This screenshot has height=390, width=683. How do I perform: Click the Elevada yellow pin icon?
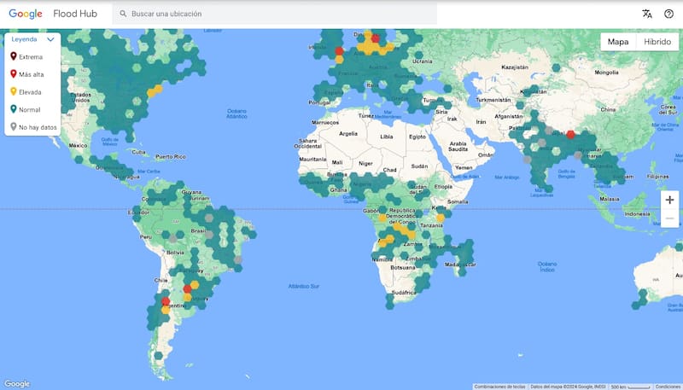(13, 92)
